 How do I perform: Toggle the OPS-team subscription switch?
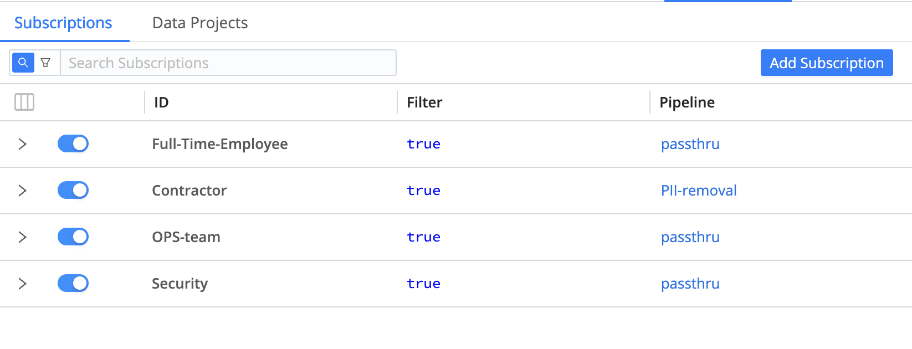coord(73,237)
